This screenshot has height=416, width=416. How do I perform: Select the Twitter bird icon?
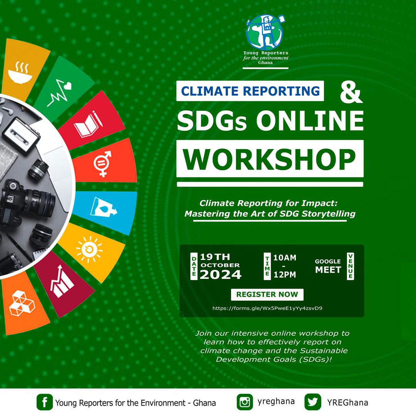[x=314, y=402]
